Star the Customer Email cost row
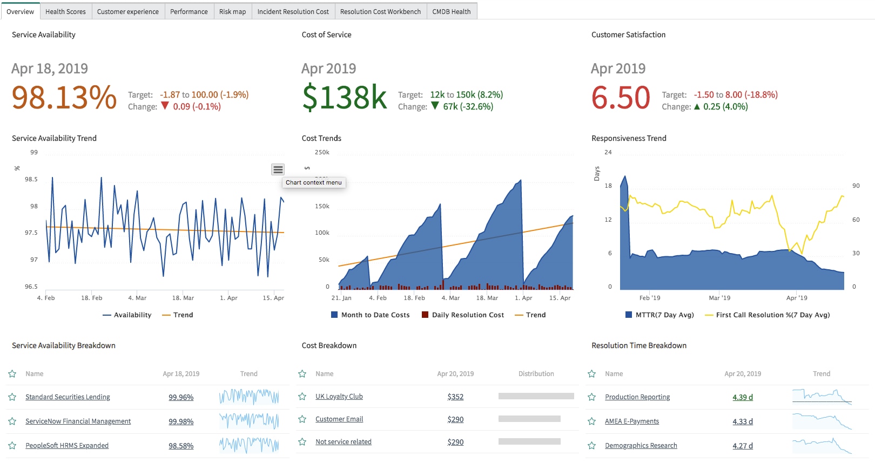This screenshot has width=875, height=470. coord(302,419)
